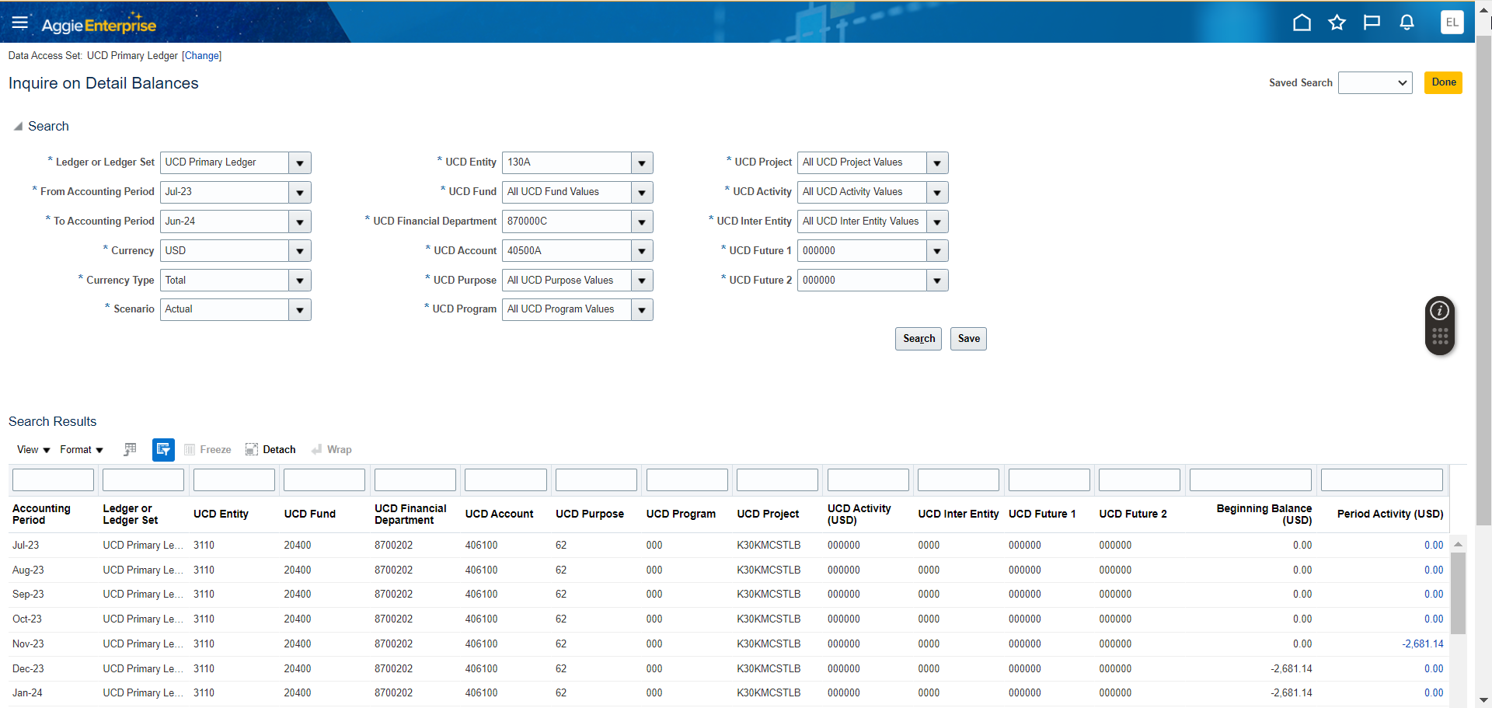Open the Watchlist flag icon
Screen dimensions: 1492x708
click(x=1372, y=23)
